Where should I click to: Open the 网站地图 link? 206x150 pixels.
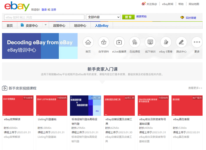[x=194, y=4]
